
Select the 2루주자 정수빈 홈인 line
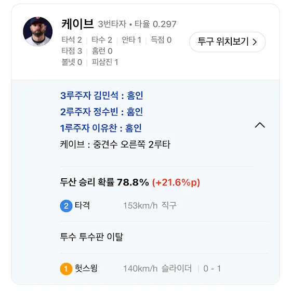101,112
